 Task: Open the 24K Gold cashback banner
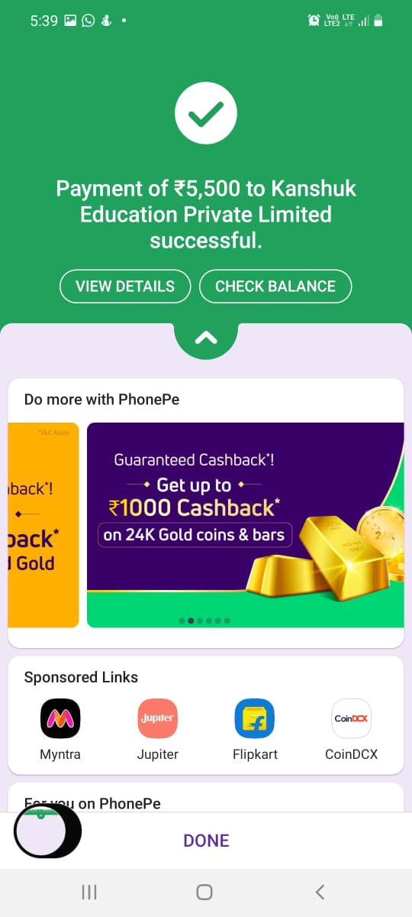[245, 525]
